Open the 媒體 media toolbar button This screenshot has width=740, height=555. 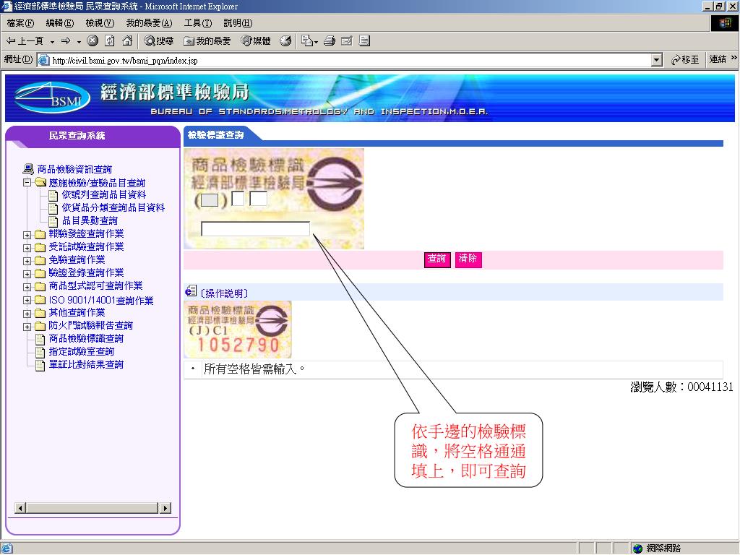(256, 41)
